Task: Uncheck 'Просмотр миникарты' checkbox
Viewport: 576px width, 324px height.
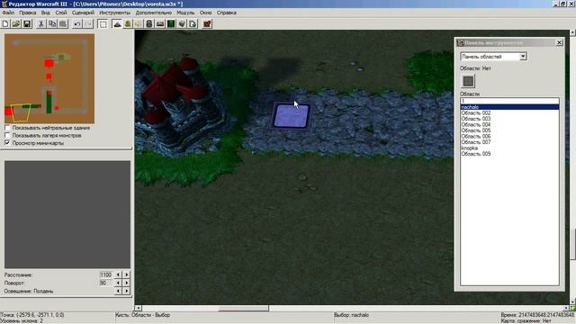Action: click(7, 143)
